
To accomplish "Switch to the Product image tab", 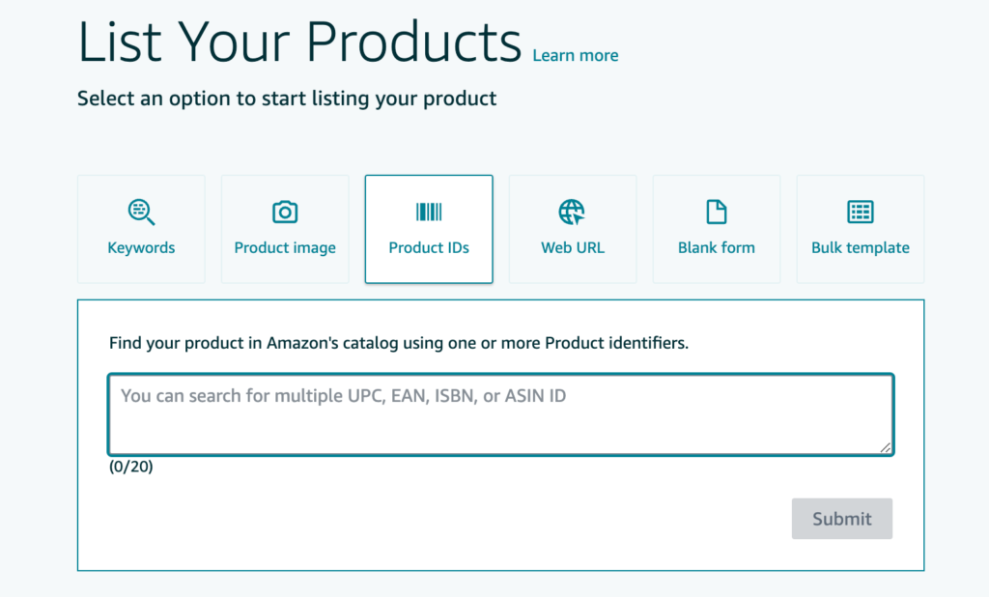I will coord(285,229).
